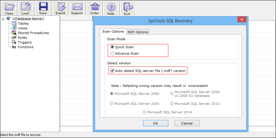
Task: Select the <Database Name> tree label
Action: 28,19
